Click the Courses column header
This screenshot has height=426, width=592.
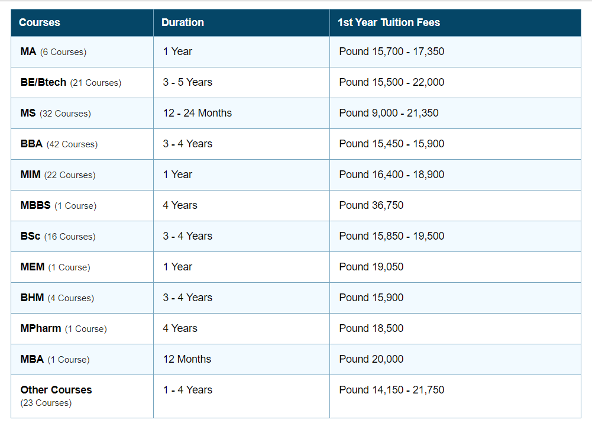point(40,22)
